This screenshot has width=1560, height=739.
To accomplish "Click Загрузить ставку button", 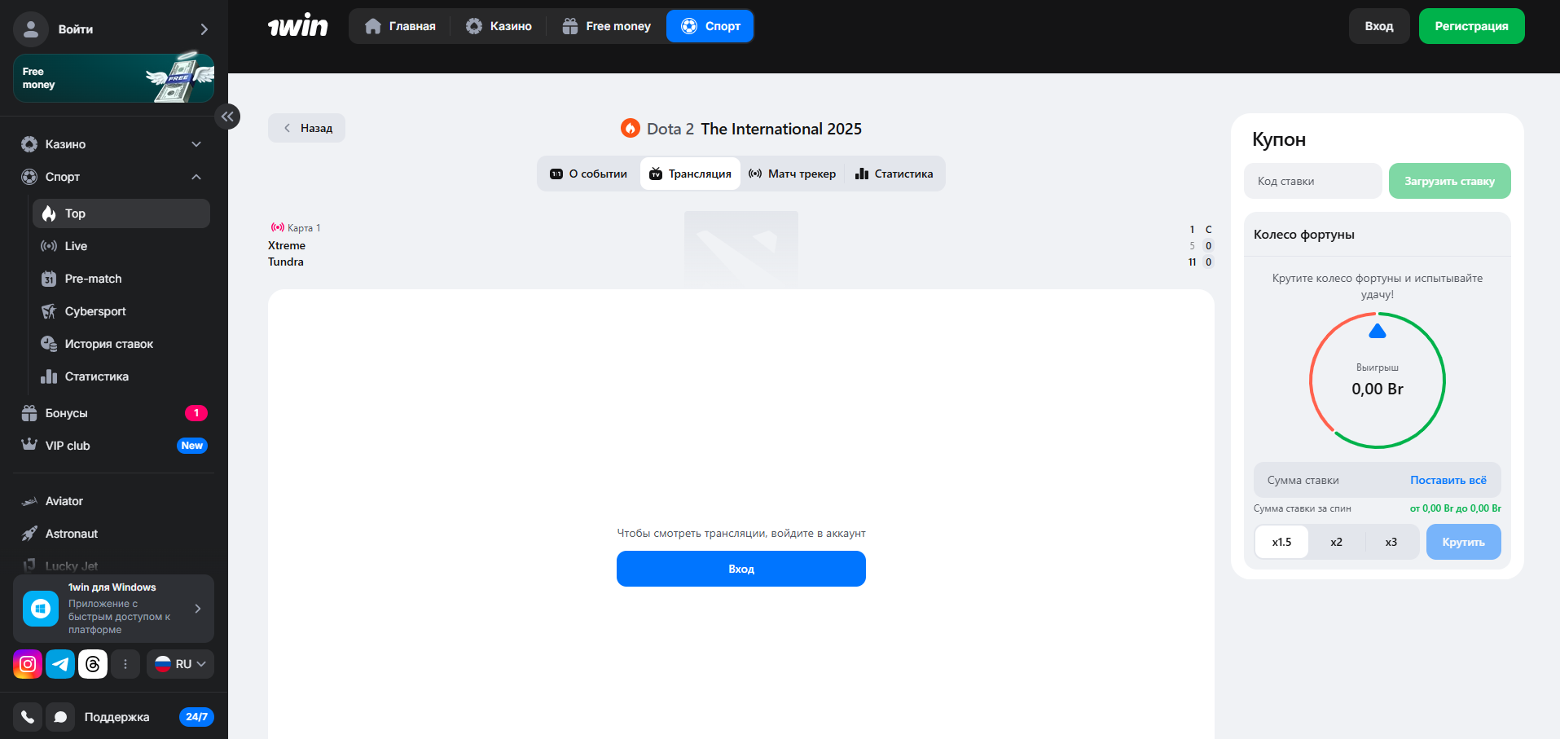I will [x=1449, y=181].
